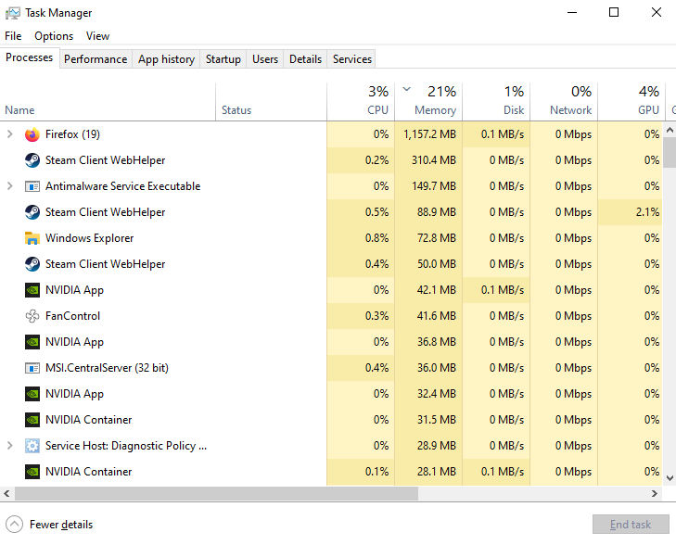Viewport: 676px width, 545px height.
Task: Switch to the Details tab
Action: (x=305, y=59)
